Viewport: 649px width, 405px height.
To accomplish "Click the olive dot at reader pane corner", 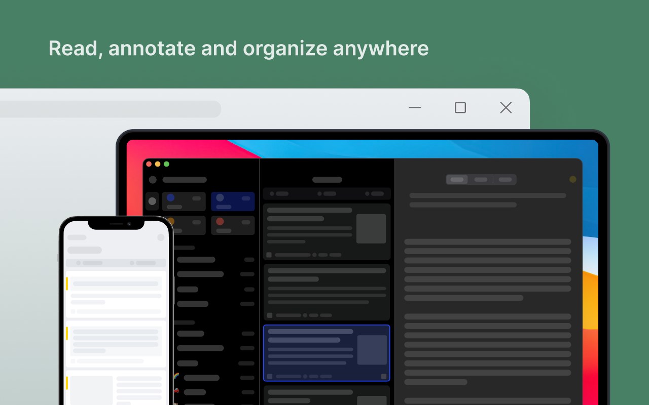I will 573,179.
